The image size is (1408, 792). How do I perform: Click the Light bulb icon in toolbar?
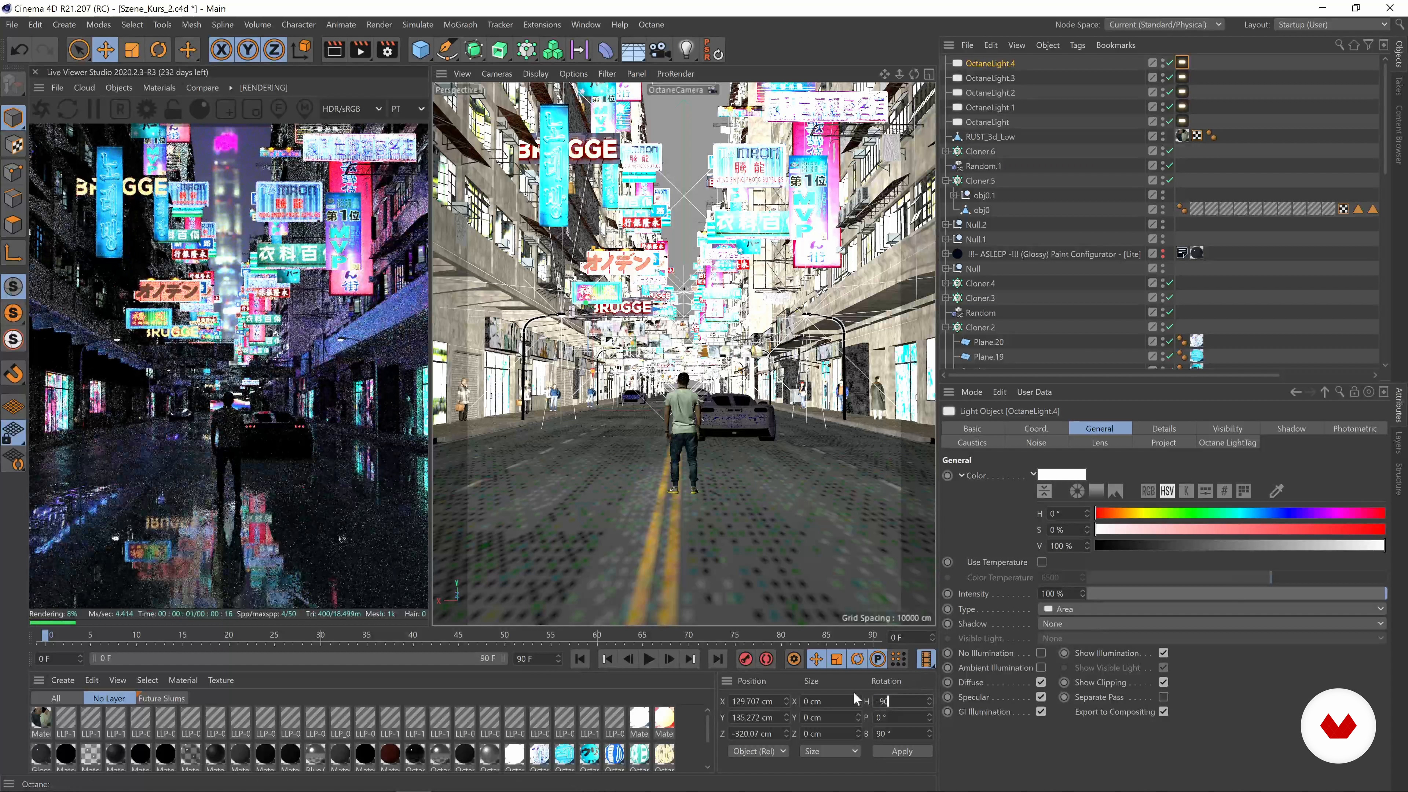tap(686, 50)
